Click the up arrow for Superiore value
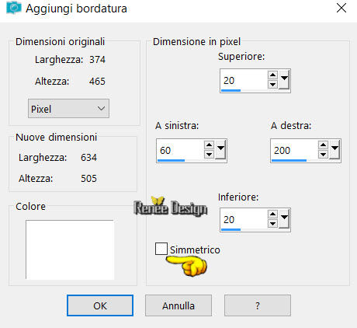This screenshot has height=328, width=357. coord(272,75)
